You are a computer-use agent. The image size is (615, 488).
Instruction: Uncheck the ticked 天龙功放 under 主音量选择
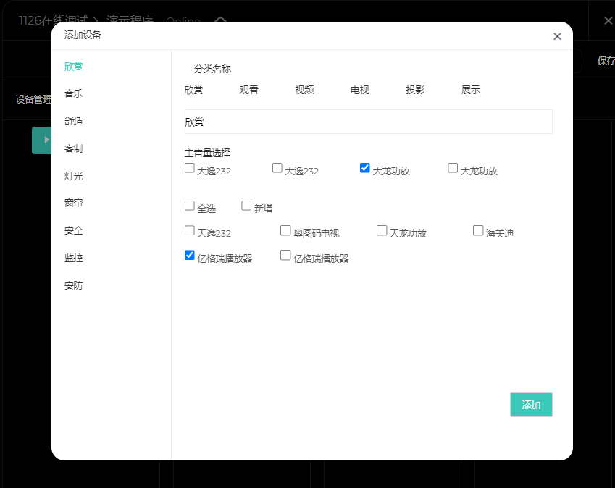(365, 168)
